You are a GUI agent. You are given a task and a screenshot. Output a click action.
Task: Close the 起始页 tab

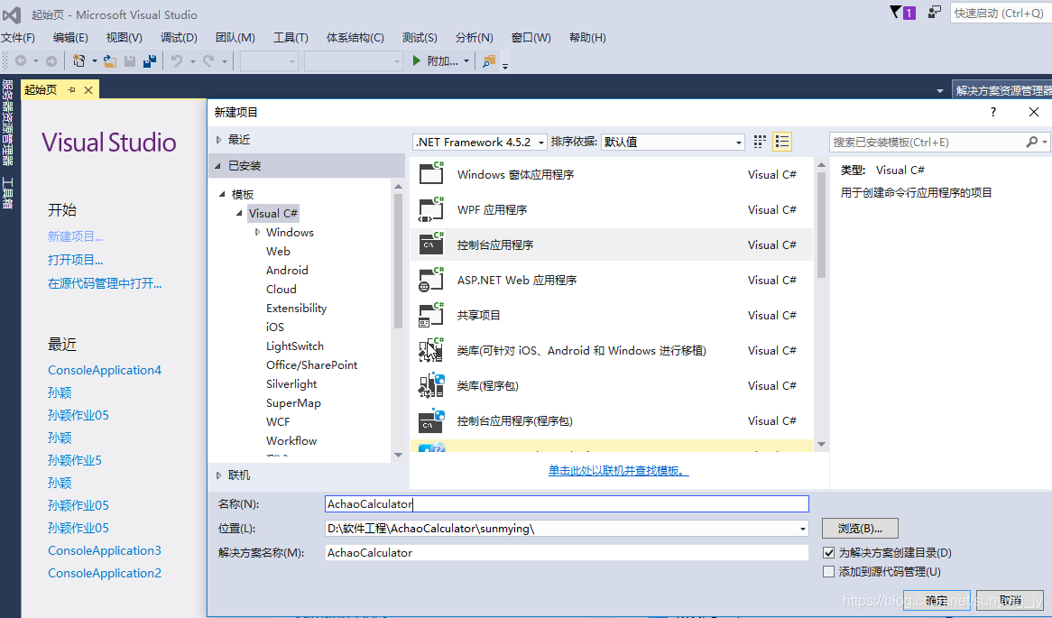click(88, 89)
